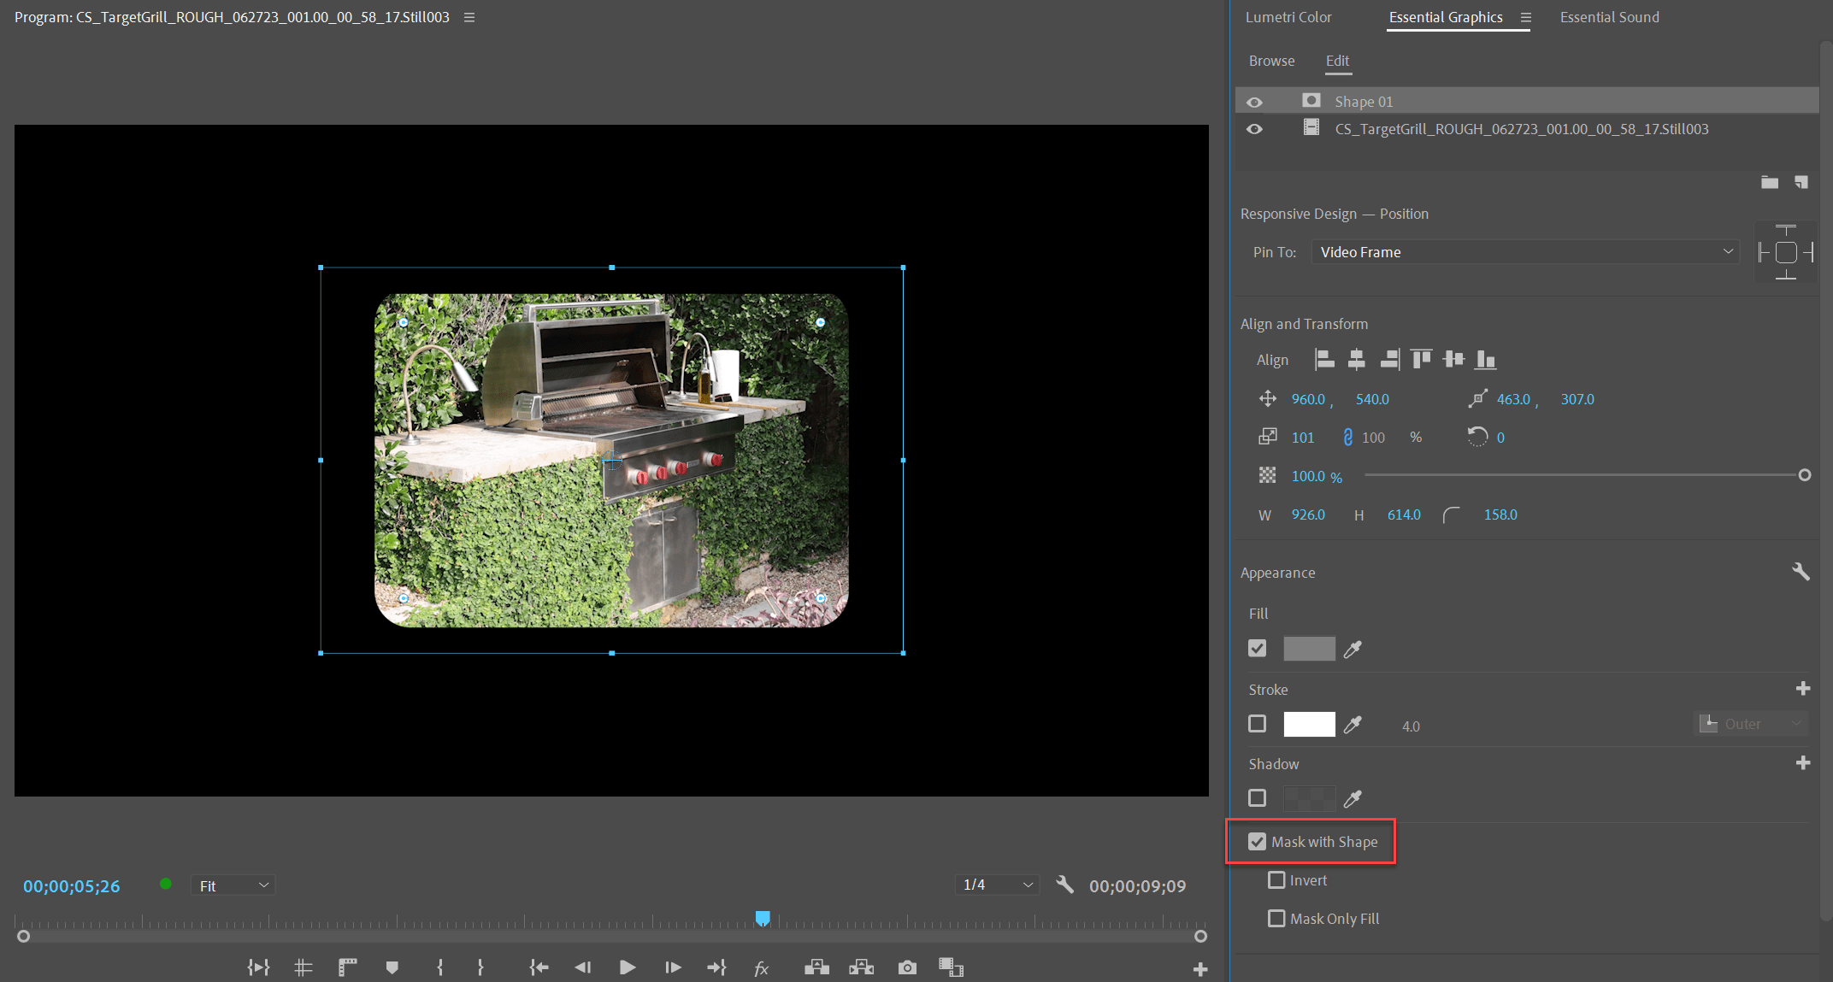Click the Global FX Mute icon
1833x982 pixels.
(x=762, y=967)
